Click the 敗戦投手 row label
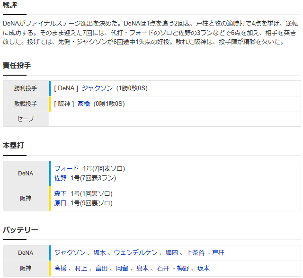This screenshot has width=303, height=278. click(26, 104)
